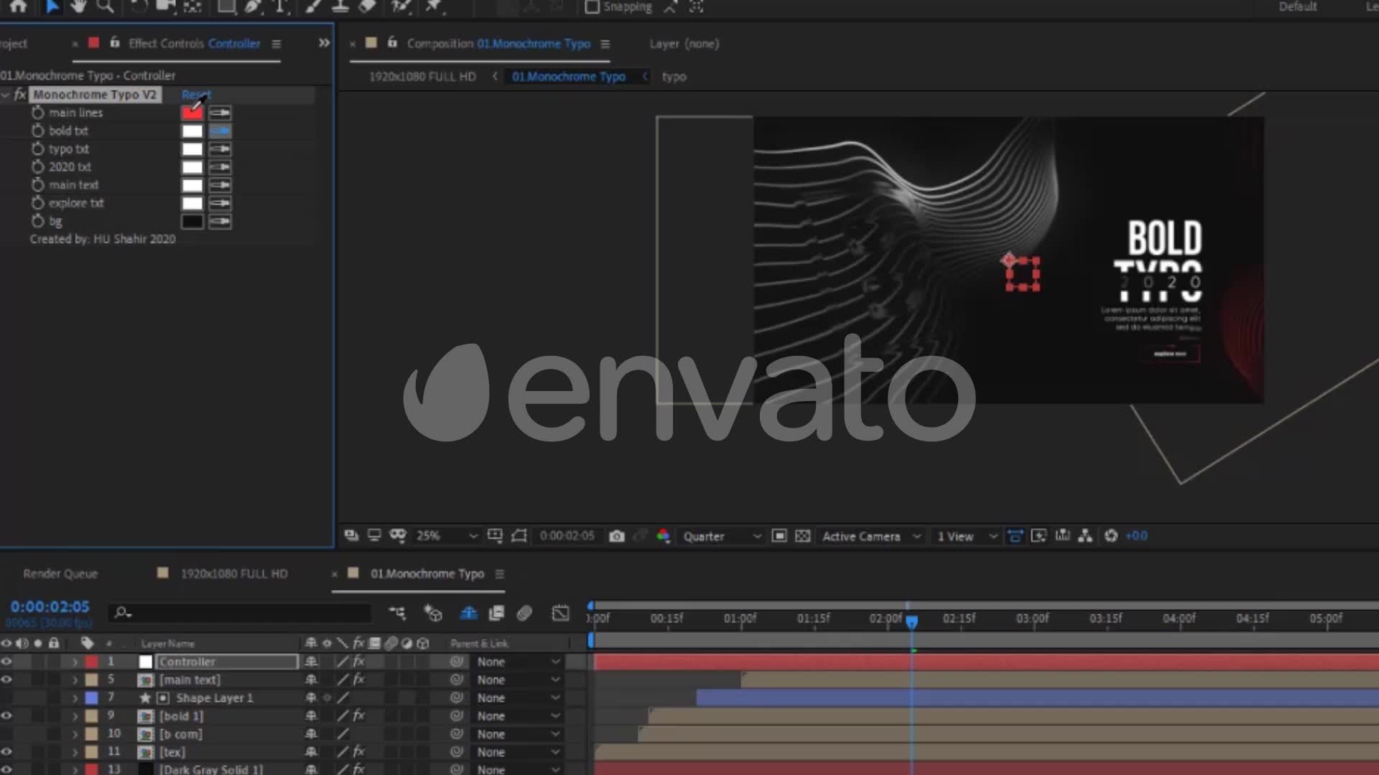1379x775 pixels.
Task: Open the Composition Flowchart icon in the viewer
Action: pos(1085,536)
